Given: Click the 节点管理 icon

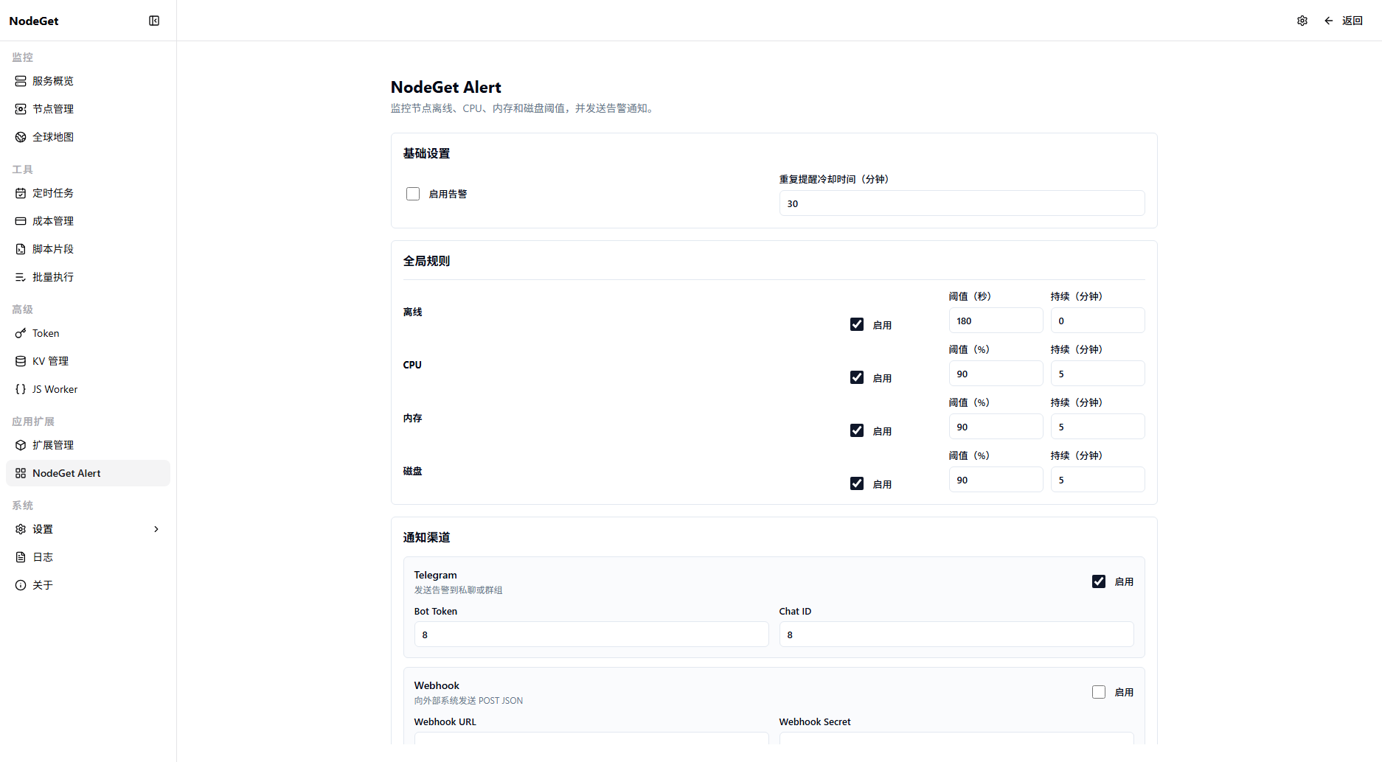Looking at the screenshot, I should 21,109.
